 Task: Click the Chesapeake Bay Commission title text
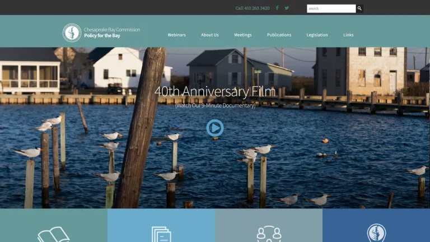coord(112,30)
